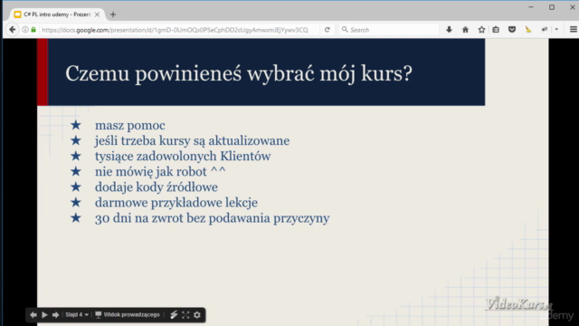Click the Hello chat toolbar icon
Screen dimensions: 579x326
(545, 30)
